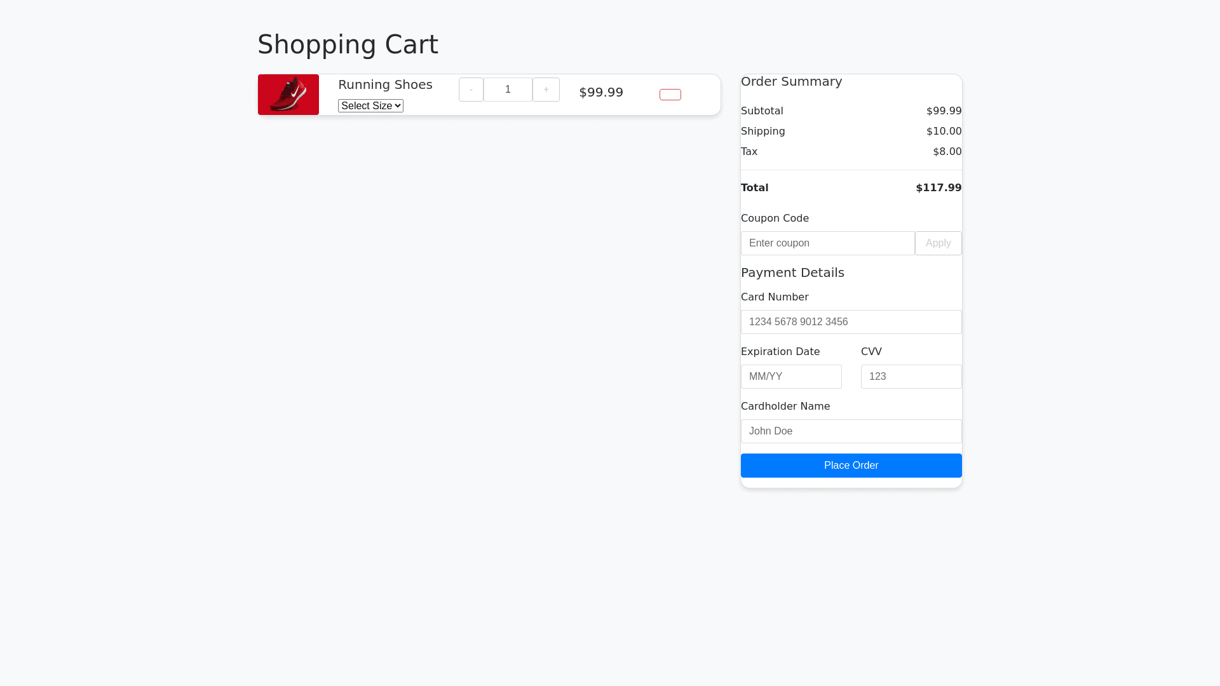
Task: Click into the CVV field
Action: (x=911, y=377)
